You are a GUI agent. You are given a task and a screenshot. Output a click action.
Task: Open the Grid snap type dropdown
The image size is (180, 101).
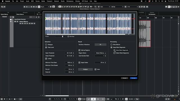(105, 7)
